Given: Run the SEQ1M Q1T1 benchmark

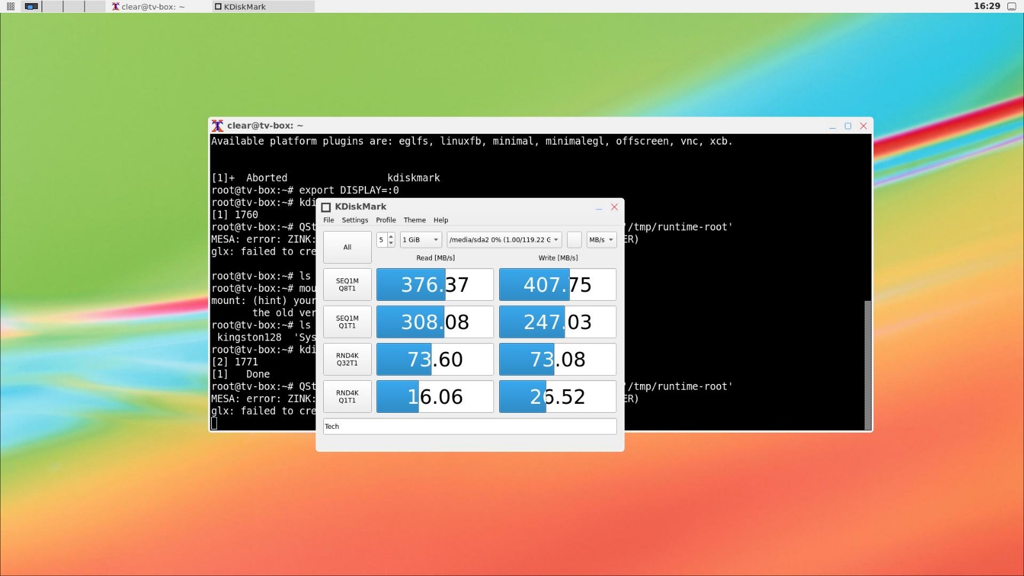Looking at the screenshot, I should (348, 322).
